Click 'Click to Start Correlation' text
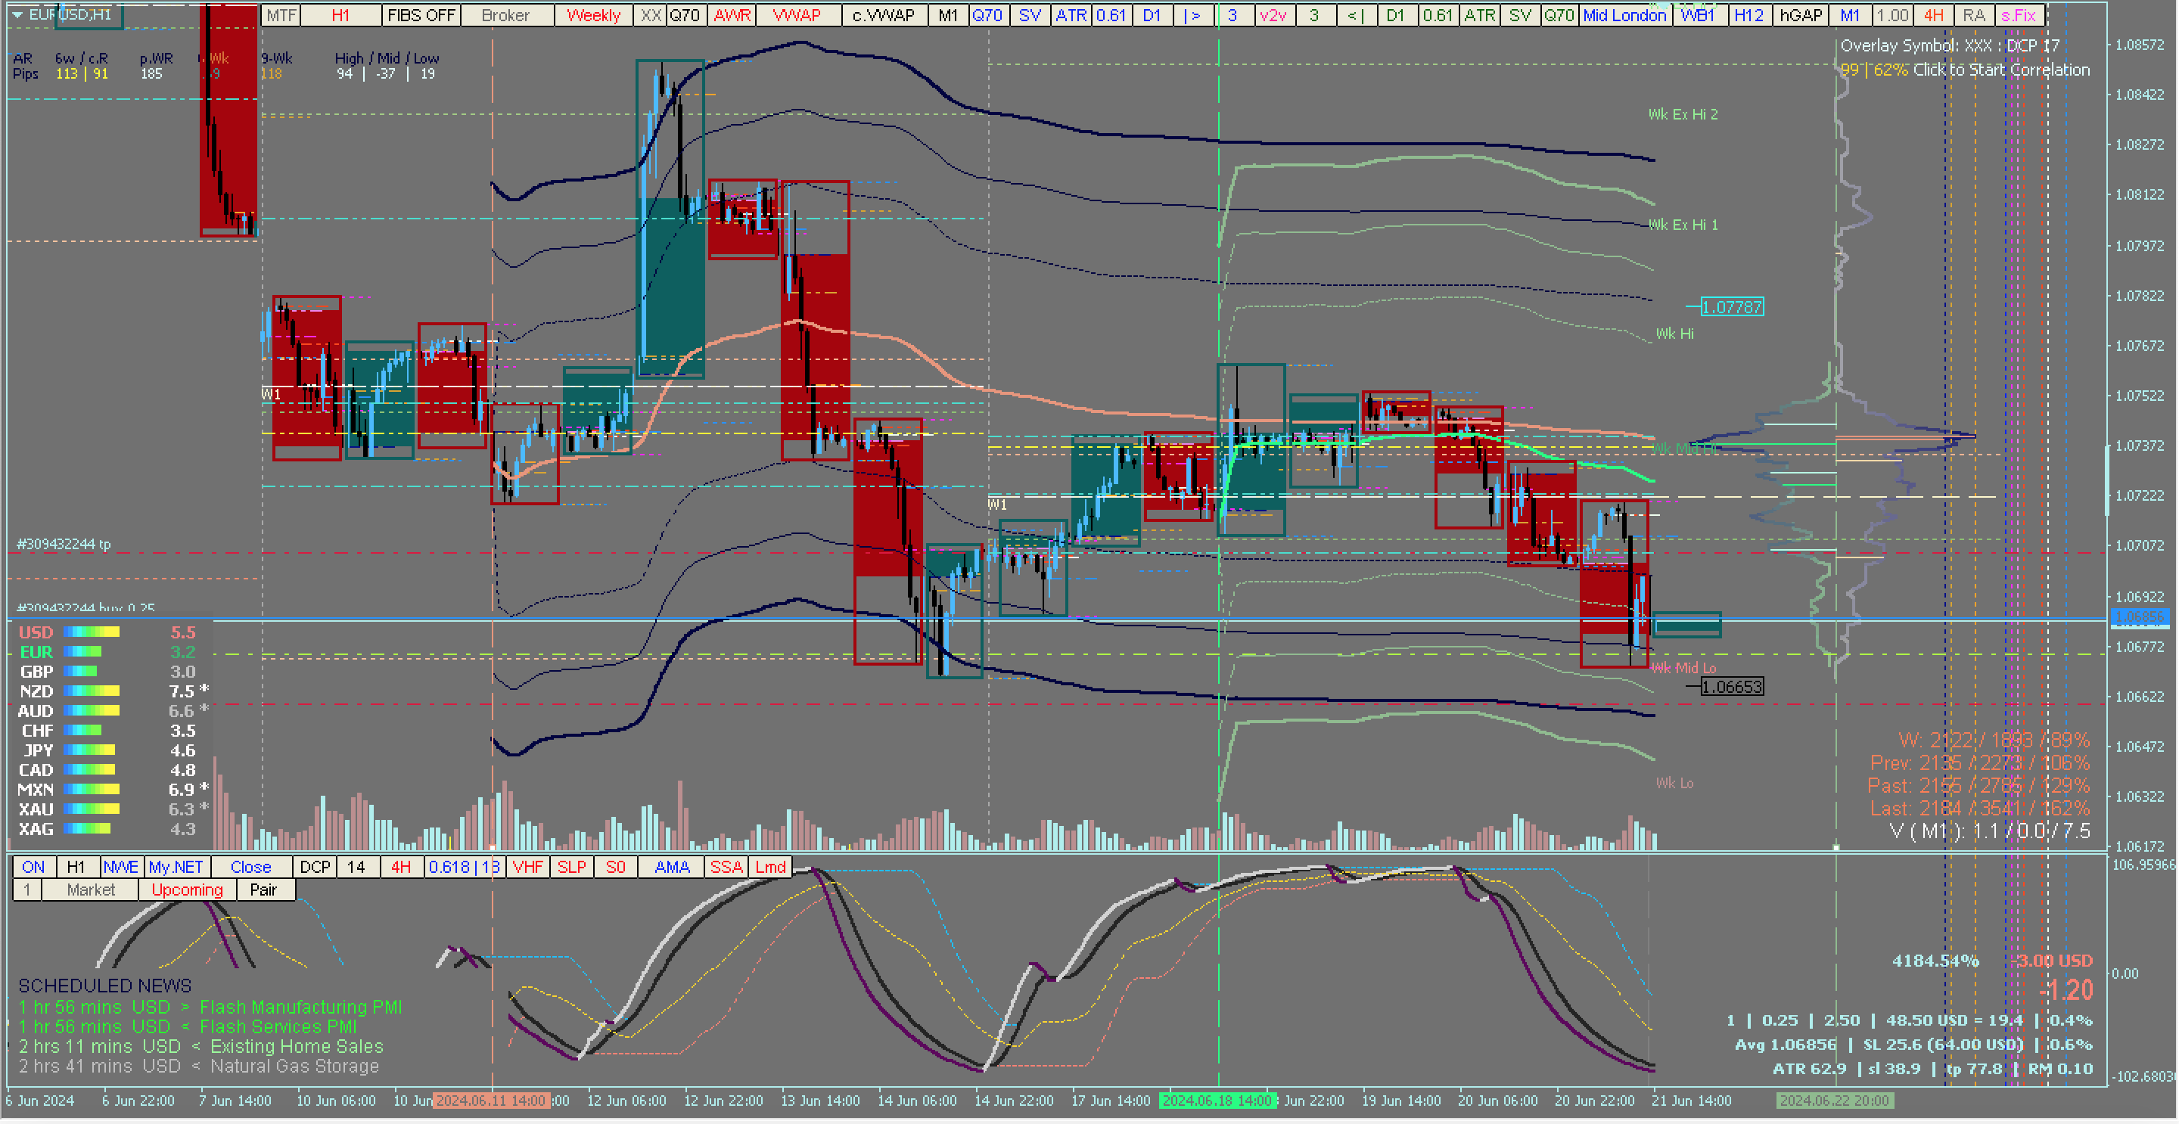 click(2001, 70)
